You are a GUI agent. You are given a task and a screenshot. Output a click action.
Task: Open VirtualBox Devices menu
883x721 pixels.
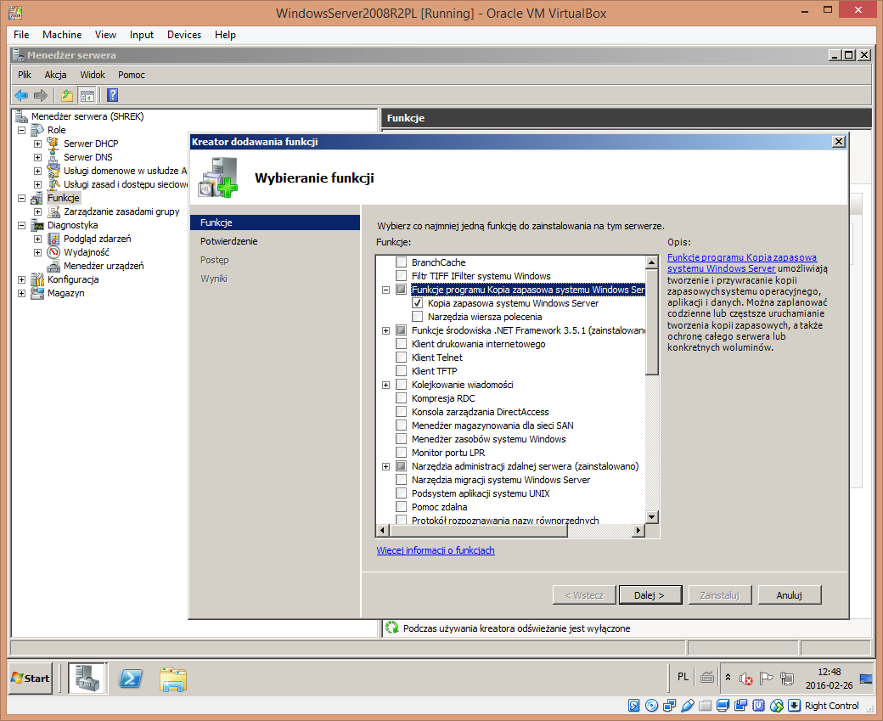tap(184, 35)
